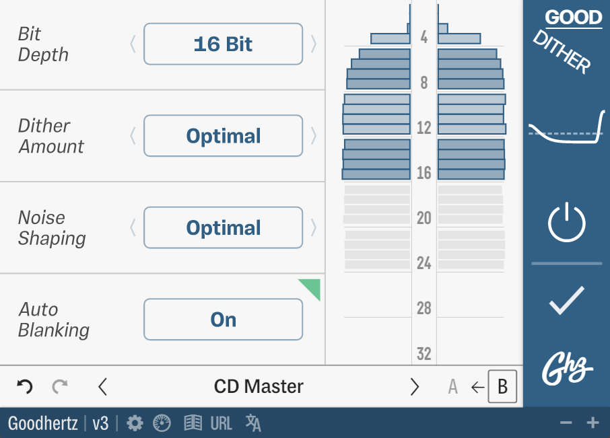The width and height of the screenshot is (610, 438).
Task: Shrink plugin size with minus icon
Action: pyautogui.click(x=566, y=423)
